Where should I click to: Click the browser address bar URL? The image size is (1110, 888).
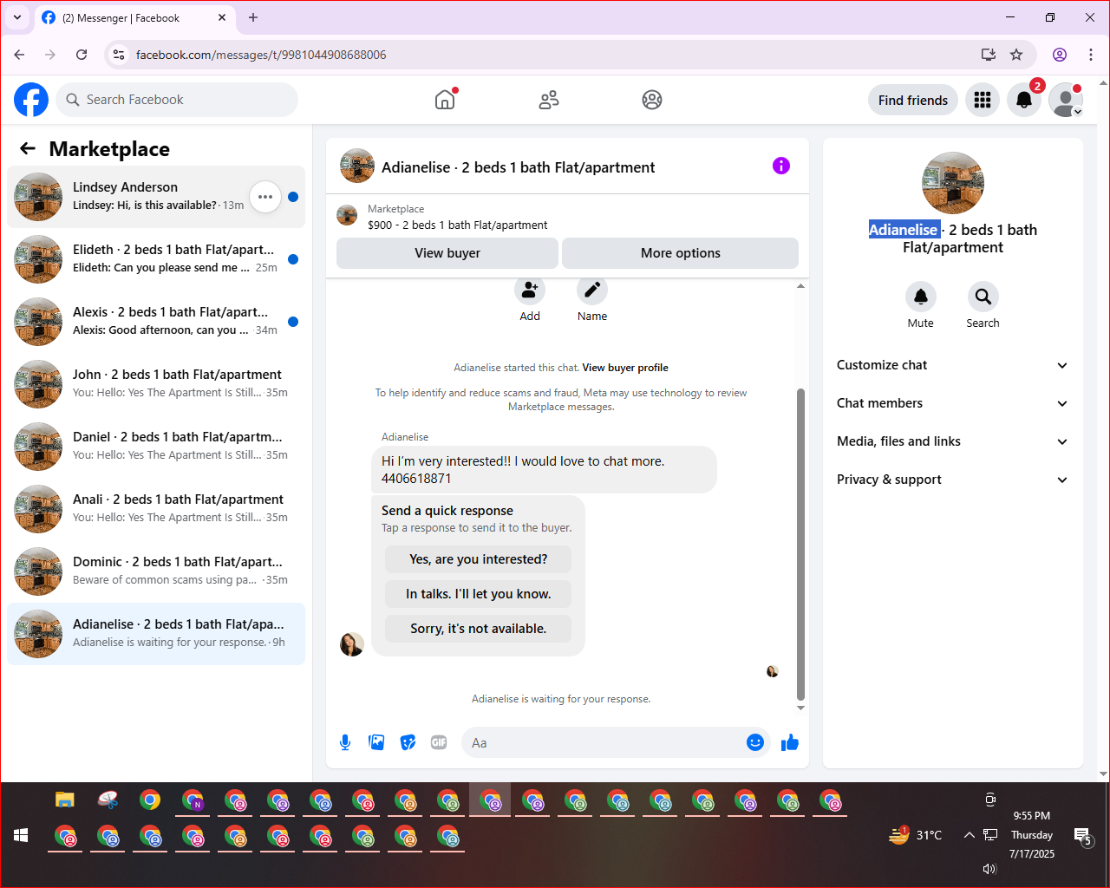tap(261, 55)
